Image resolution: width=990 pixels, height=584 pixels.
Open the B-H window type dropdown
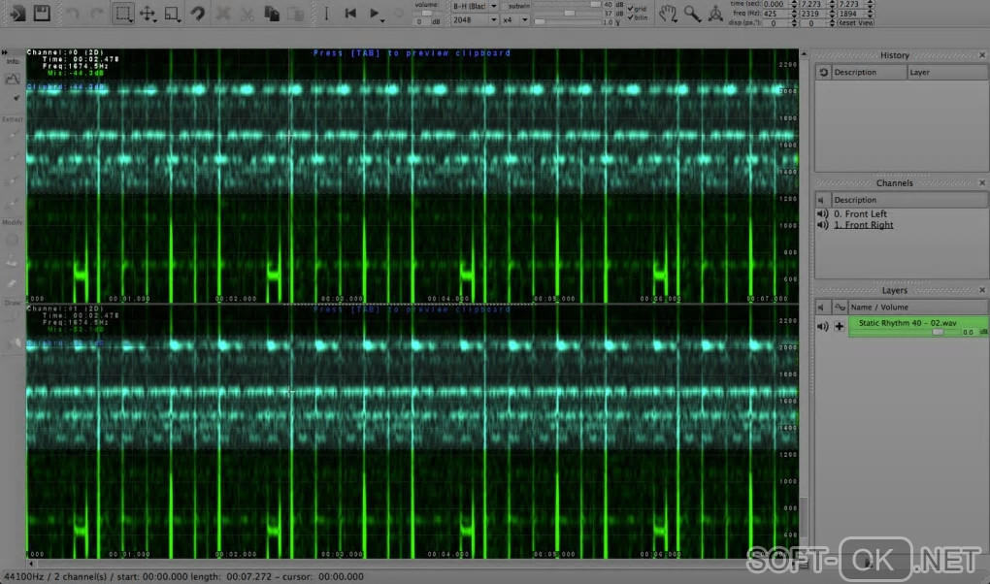(x=474, y=6)
